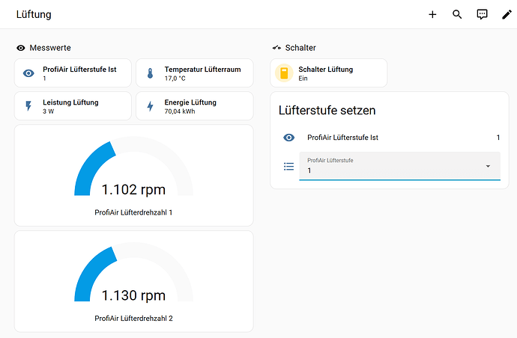Click the ProfiAir Lüfterdrehzahl 2 label
The width and height of the screenshot is (517, 338).
pos(133,319)
